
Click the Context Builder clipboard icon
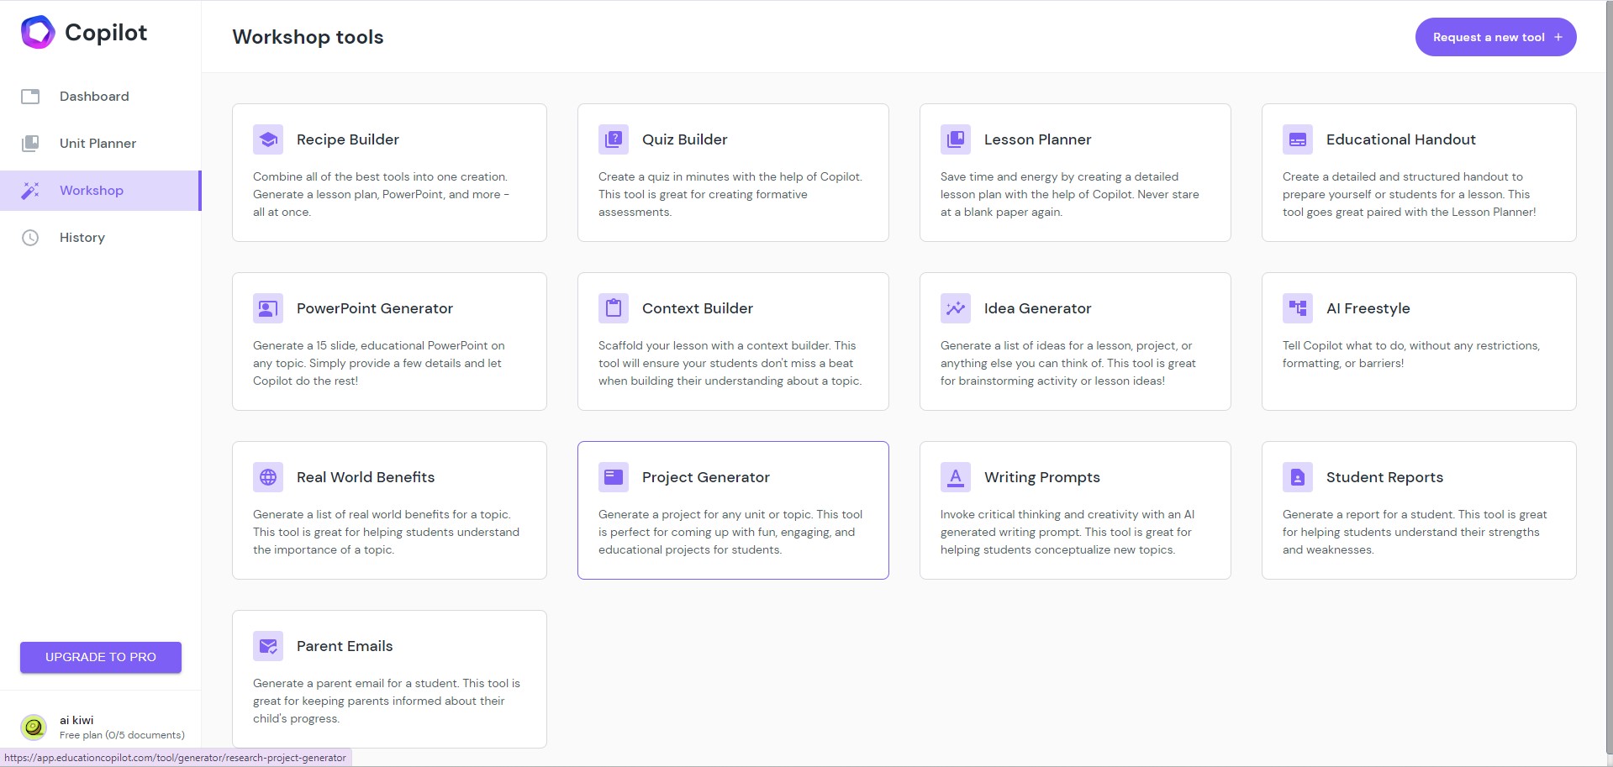pos(614,308)
